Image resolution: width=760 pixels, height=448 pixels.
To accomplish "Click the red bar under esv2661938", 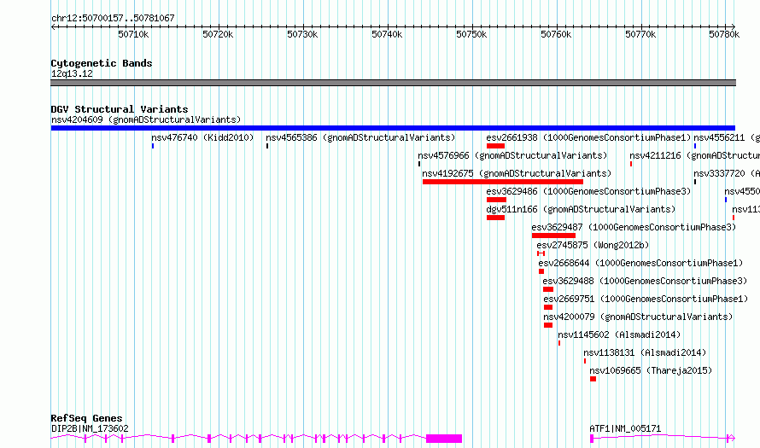I will (x=496, y=146).
